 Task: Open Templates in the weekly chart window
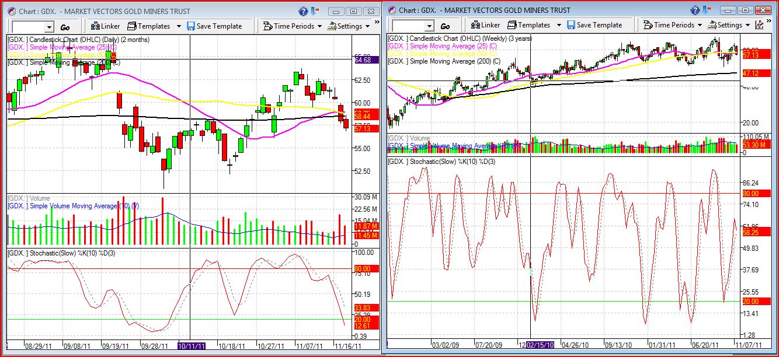pyautogui.click(x=529, y=25)
